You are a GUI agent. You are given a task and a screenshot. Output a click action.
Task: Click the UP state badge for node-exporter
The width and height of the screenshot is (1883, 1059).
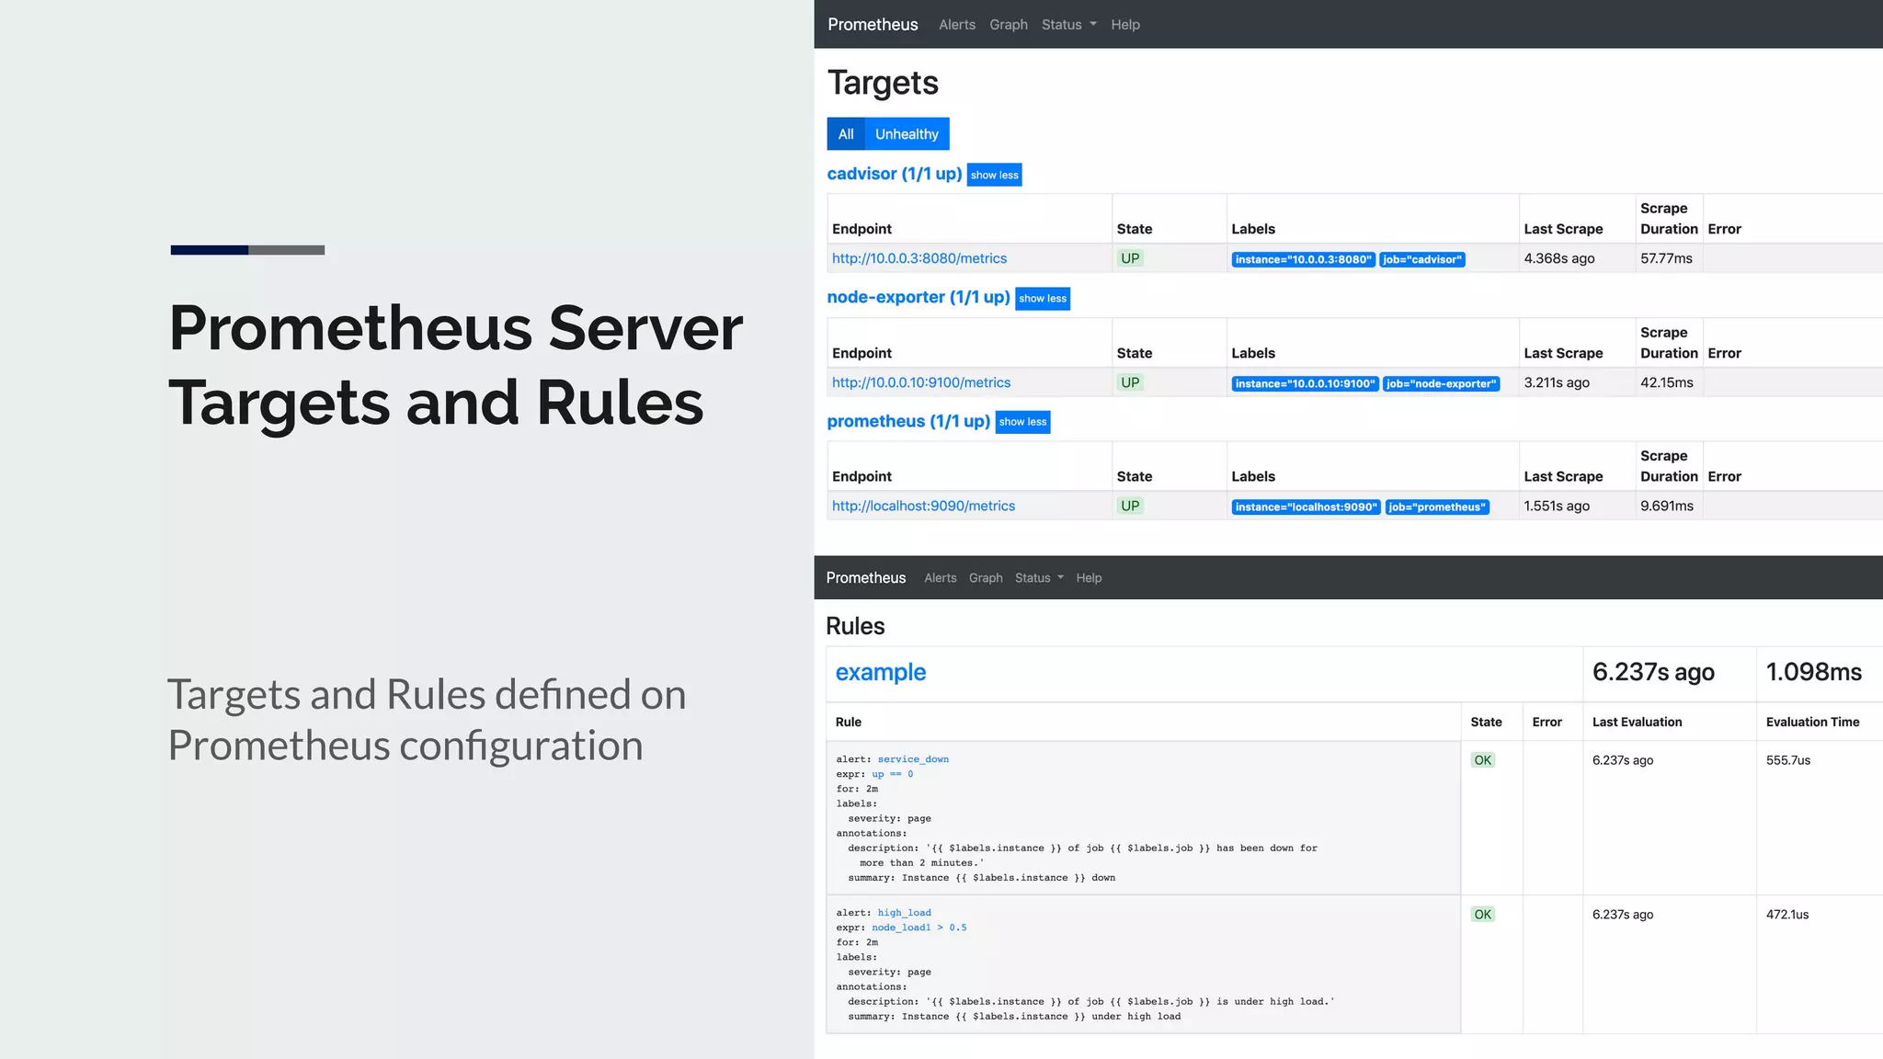(1130, 382)
